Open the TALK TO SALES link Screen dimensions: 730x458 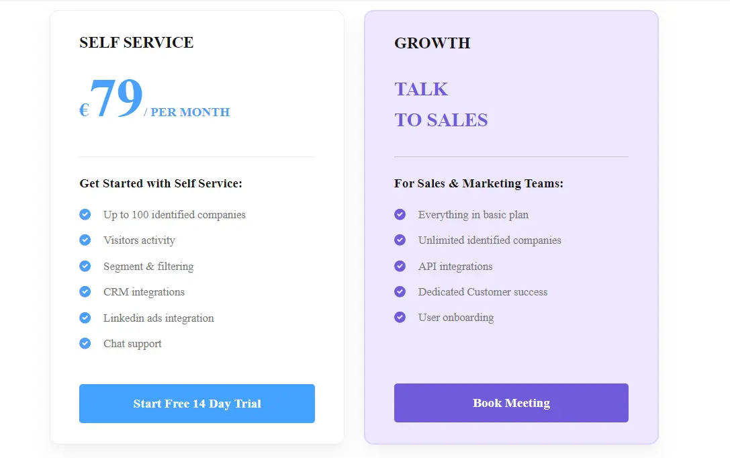(x=441, y=104)
